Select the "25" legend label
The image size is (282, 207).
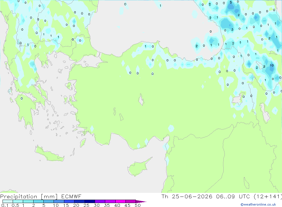[x=86, y=205]
